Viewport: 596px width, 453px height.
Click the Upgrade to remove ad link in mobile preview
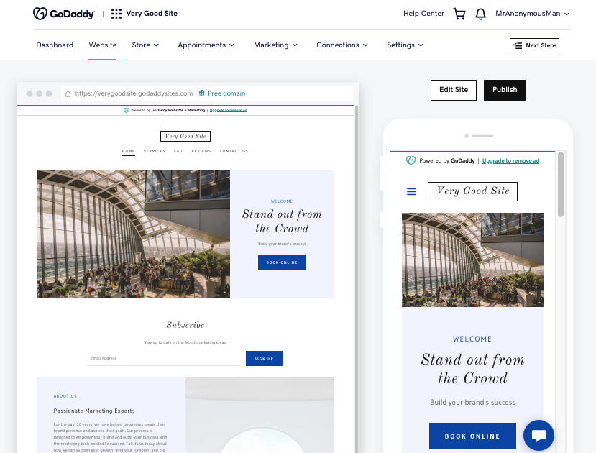coord(510,161)
